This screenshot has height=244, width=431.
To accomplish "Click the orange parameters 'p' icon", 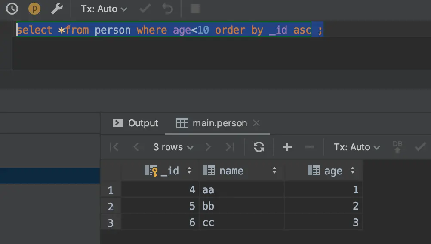I will pyautogui.click(x=34, y=9).
